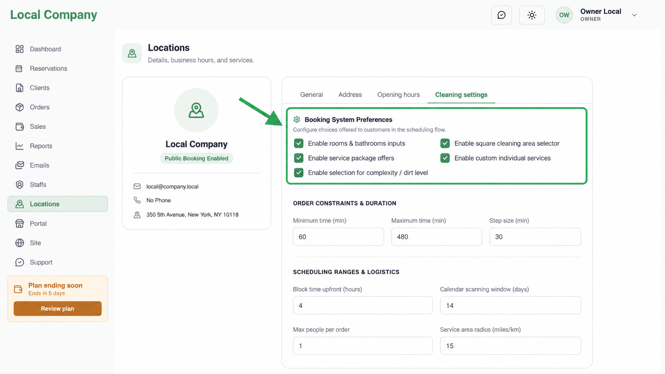
Task: Click the Calendar scanning window days field
Action: click(510, 305)
